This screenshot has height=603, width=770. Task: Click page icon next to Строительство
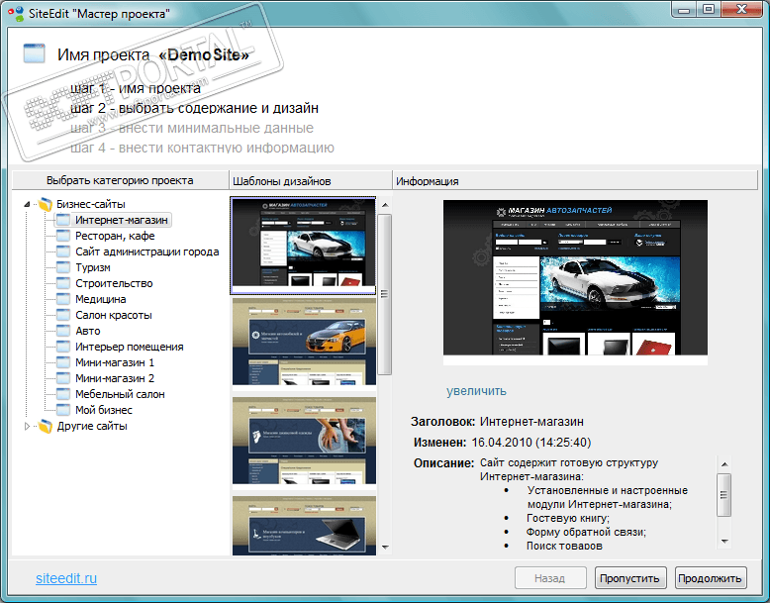(x=63, y=283)
